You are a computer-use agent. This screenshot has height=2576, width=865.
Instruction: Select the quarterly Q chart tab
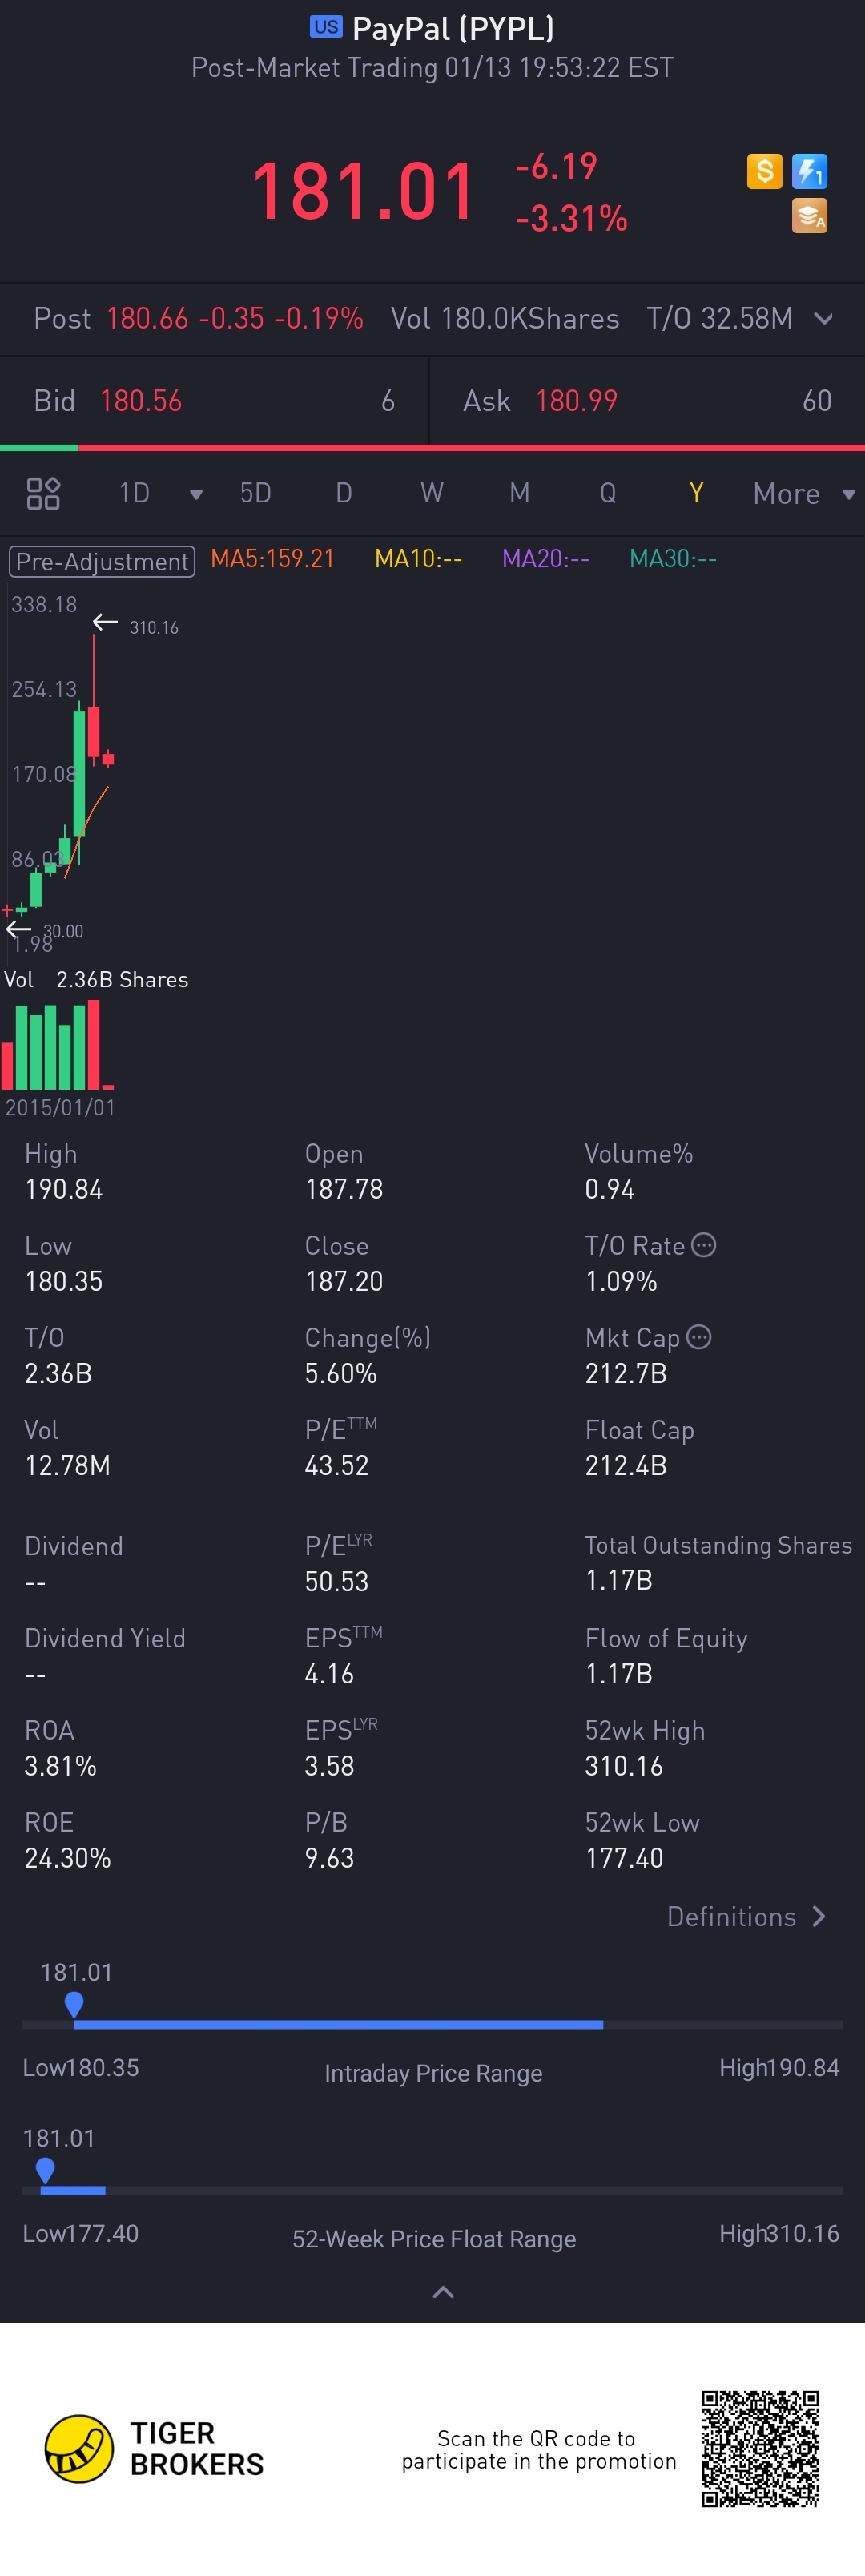tap(607, 493)
